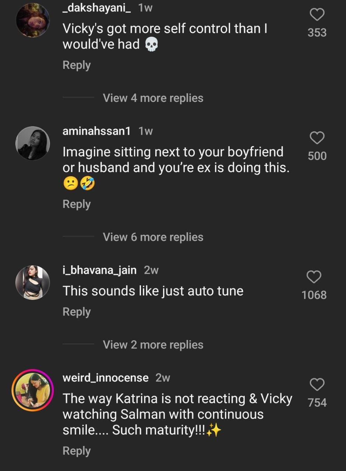The width and height of the screenshot is (346, 471).
Task: Reply to _dakshayani_'s comment
Action: click(x=77, y=65)
